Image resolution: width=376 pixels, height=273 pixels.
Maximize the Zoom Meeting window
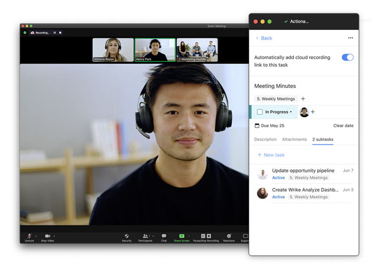(31, 26)
